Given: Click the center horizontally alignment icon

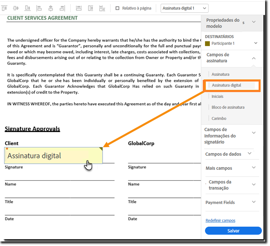Looking at the screenshot, I should pos(50,8).
